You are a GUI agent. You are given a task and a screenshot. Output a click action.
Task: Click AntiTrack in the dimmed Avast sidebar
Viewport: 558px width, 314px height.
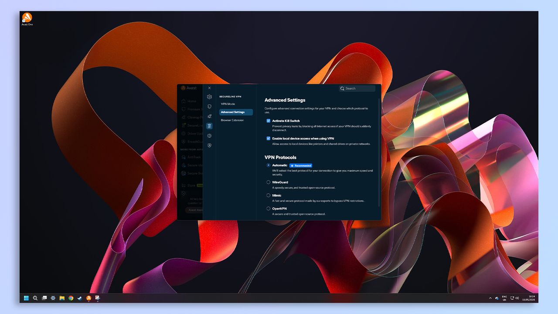click(191, 157)
